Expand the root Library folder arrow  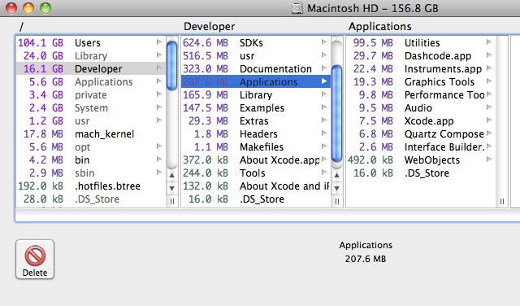(x=159, y=55)
